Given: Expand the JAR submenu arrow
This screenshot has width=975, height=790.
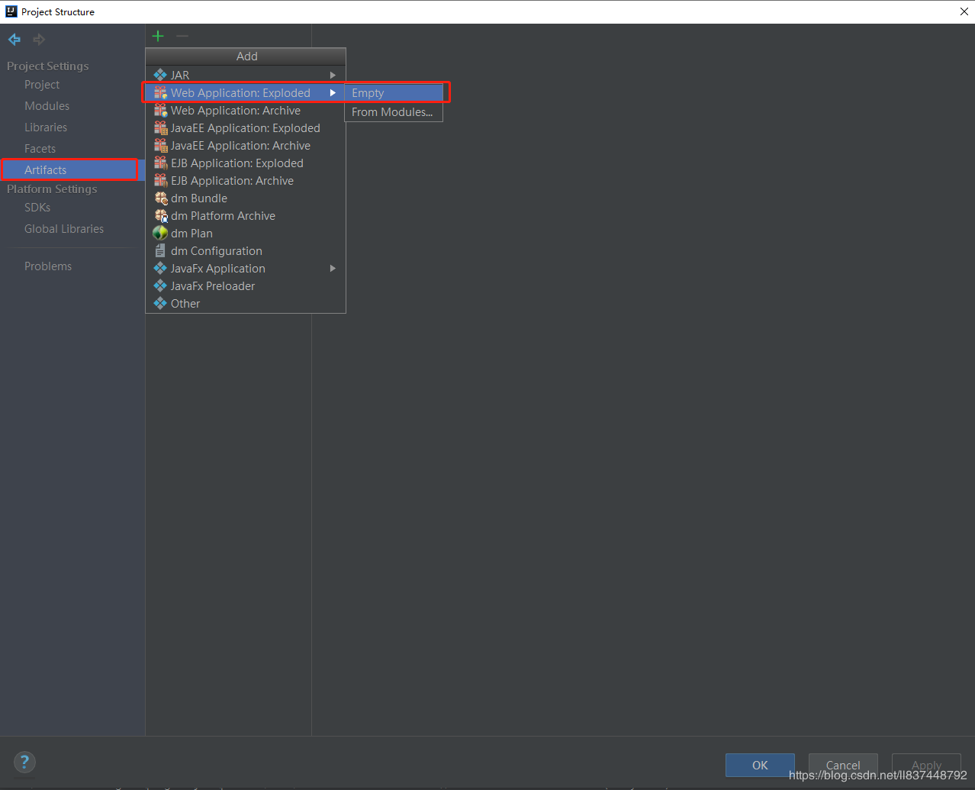Looking at the screenshot, I should [x=333, y=75].
